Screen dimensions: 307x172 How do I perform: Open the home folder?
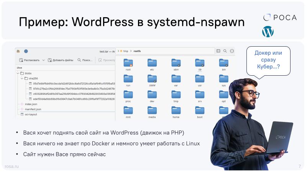[176, 110]
